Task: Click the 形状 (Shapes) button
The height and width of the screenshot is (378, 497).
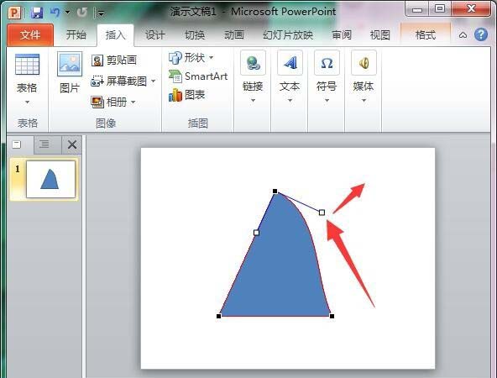Action: coord(187,58)
